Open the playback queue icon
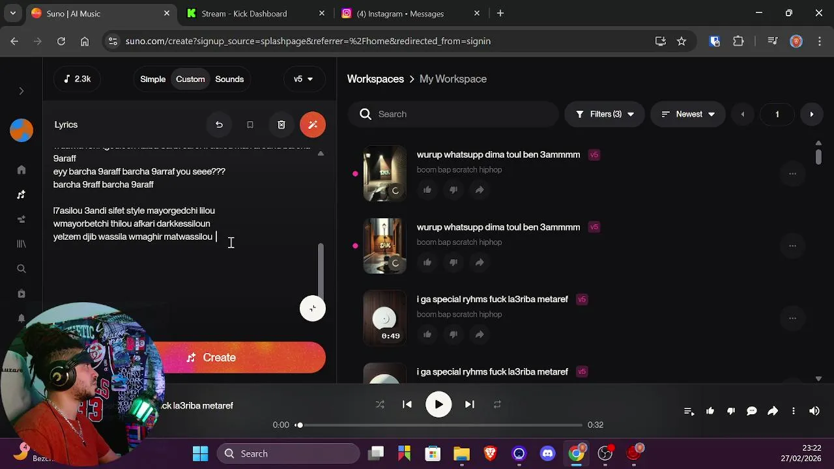 pos(689,411)
